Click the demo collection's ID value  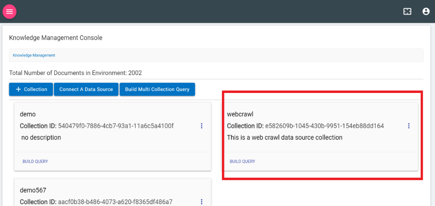click(116, 126)
